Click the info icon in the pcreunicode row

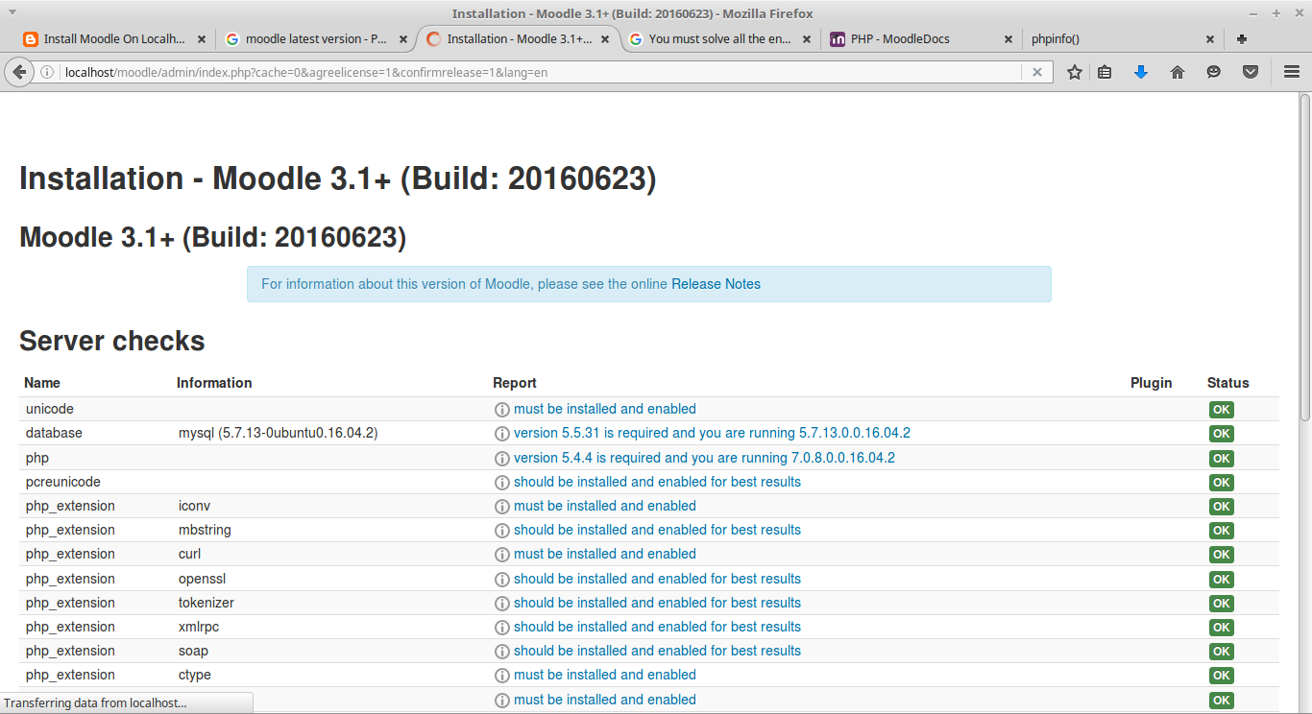pos(501,483)
